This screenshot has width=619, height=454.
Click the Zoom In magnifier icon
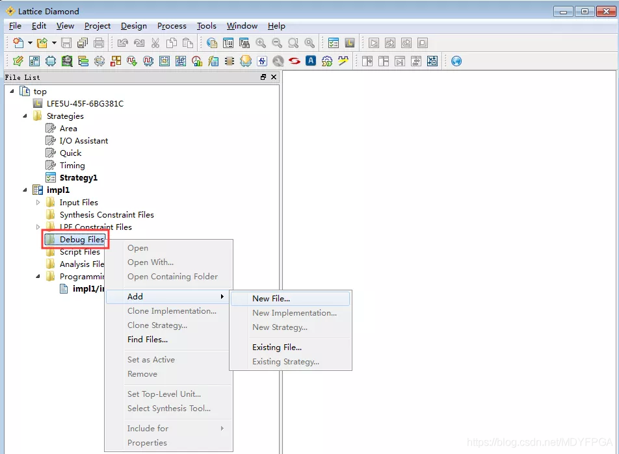pyautogui.click(x=261, y=43)
